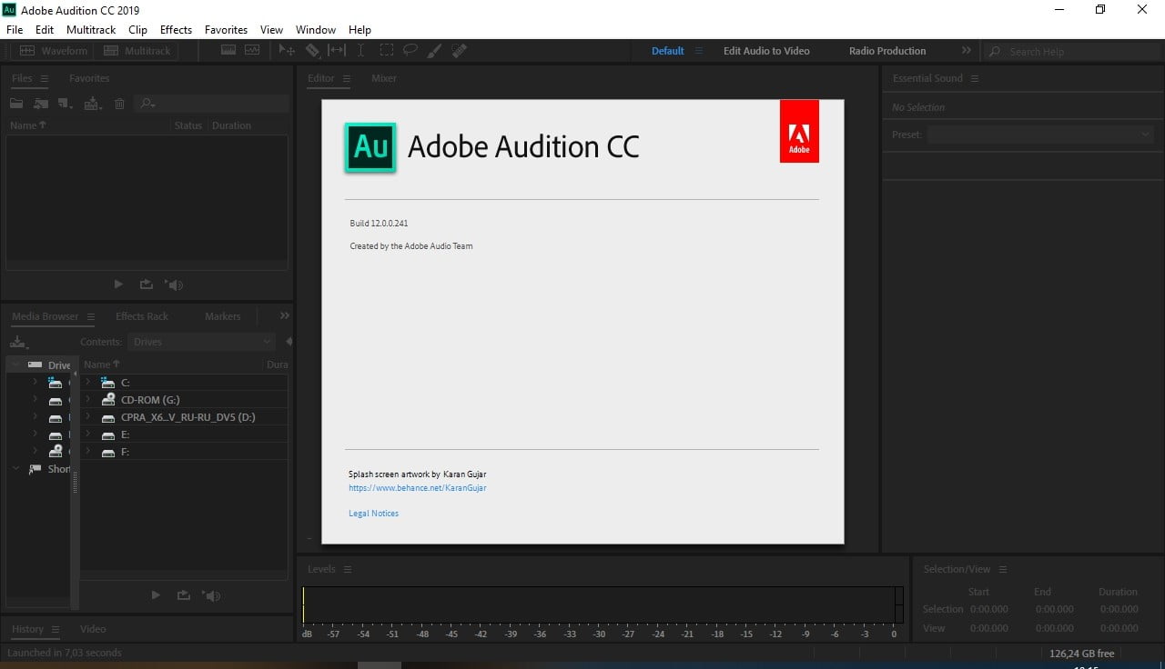Switch to the Markers tab
This screenshot has width=1165, height=669.
point(223,316)
